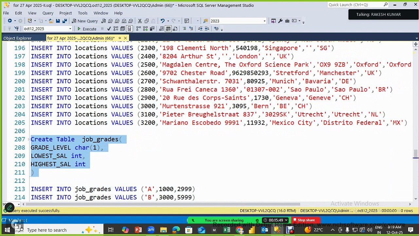The image size is (419, 236).
Task: Open the Help menu
Action: [x=118, y=13]
